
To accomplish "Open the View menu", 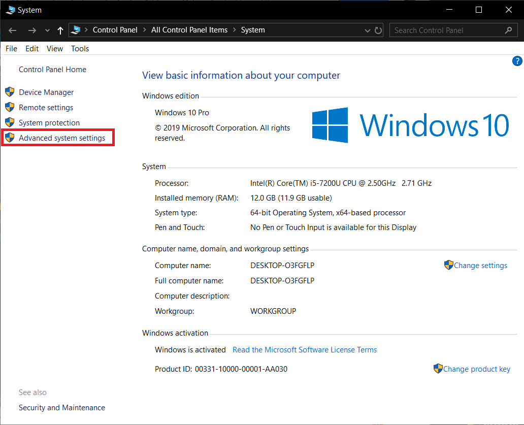I will [x=54, y=48].
